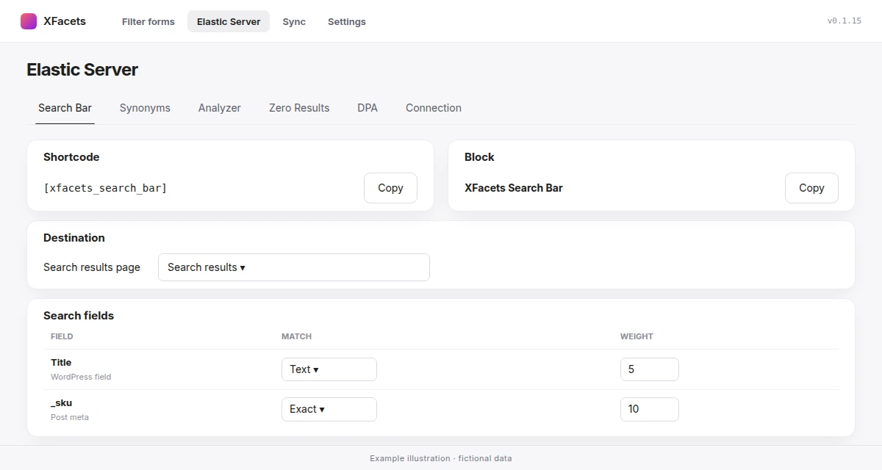This screenshot has height=470, width=882.
Task: Open the Analyzer tab
Action: pyautogui.click(x=220, y=108)
